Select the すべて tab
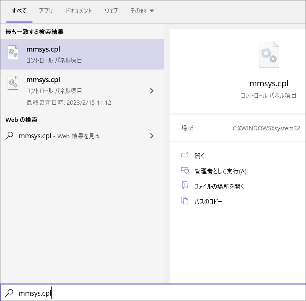 pyautogui.click(x=19, y=11)
